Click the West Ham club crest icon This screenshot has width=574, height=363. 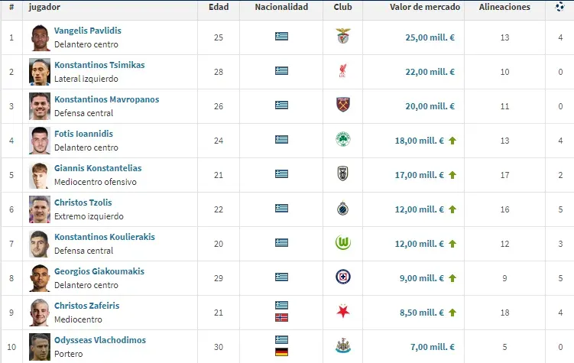pos(342,105)
